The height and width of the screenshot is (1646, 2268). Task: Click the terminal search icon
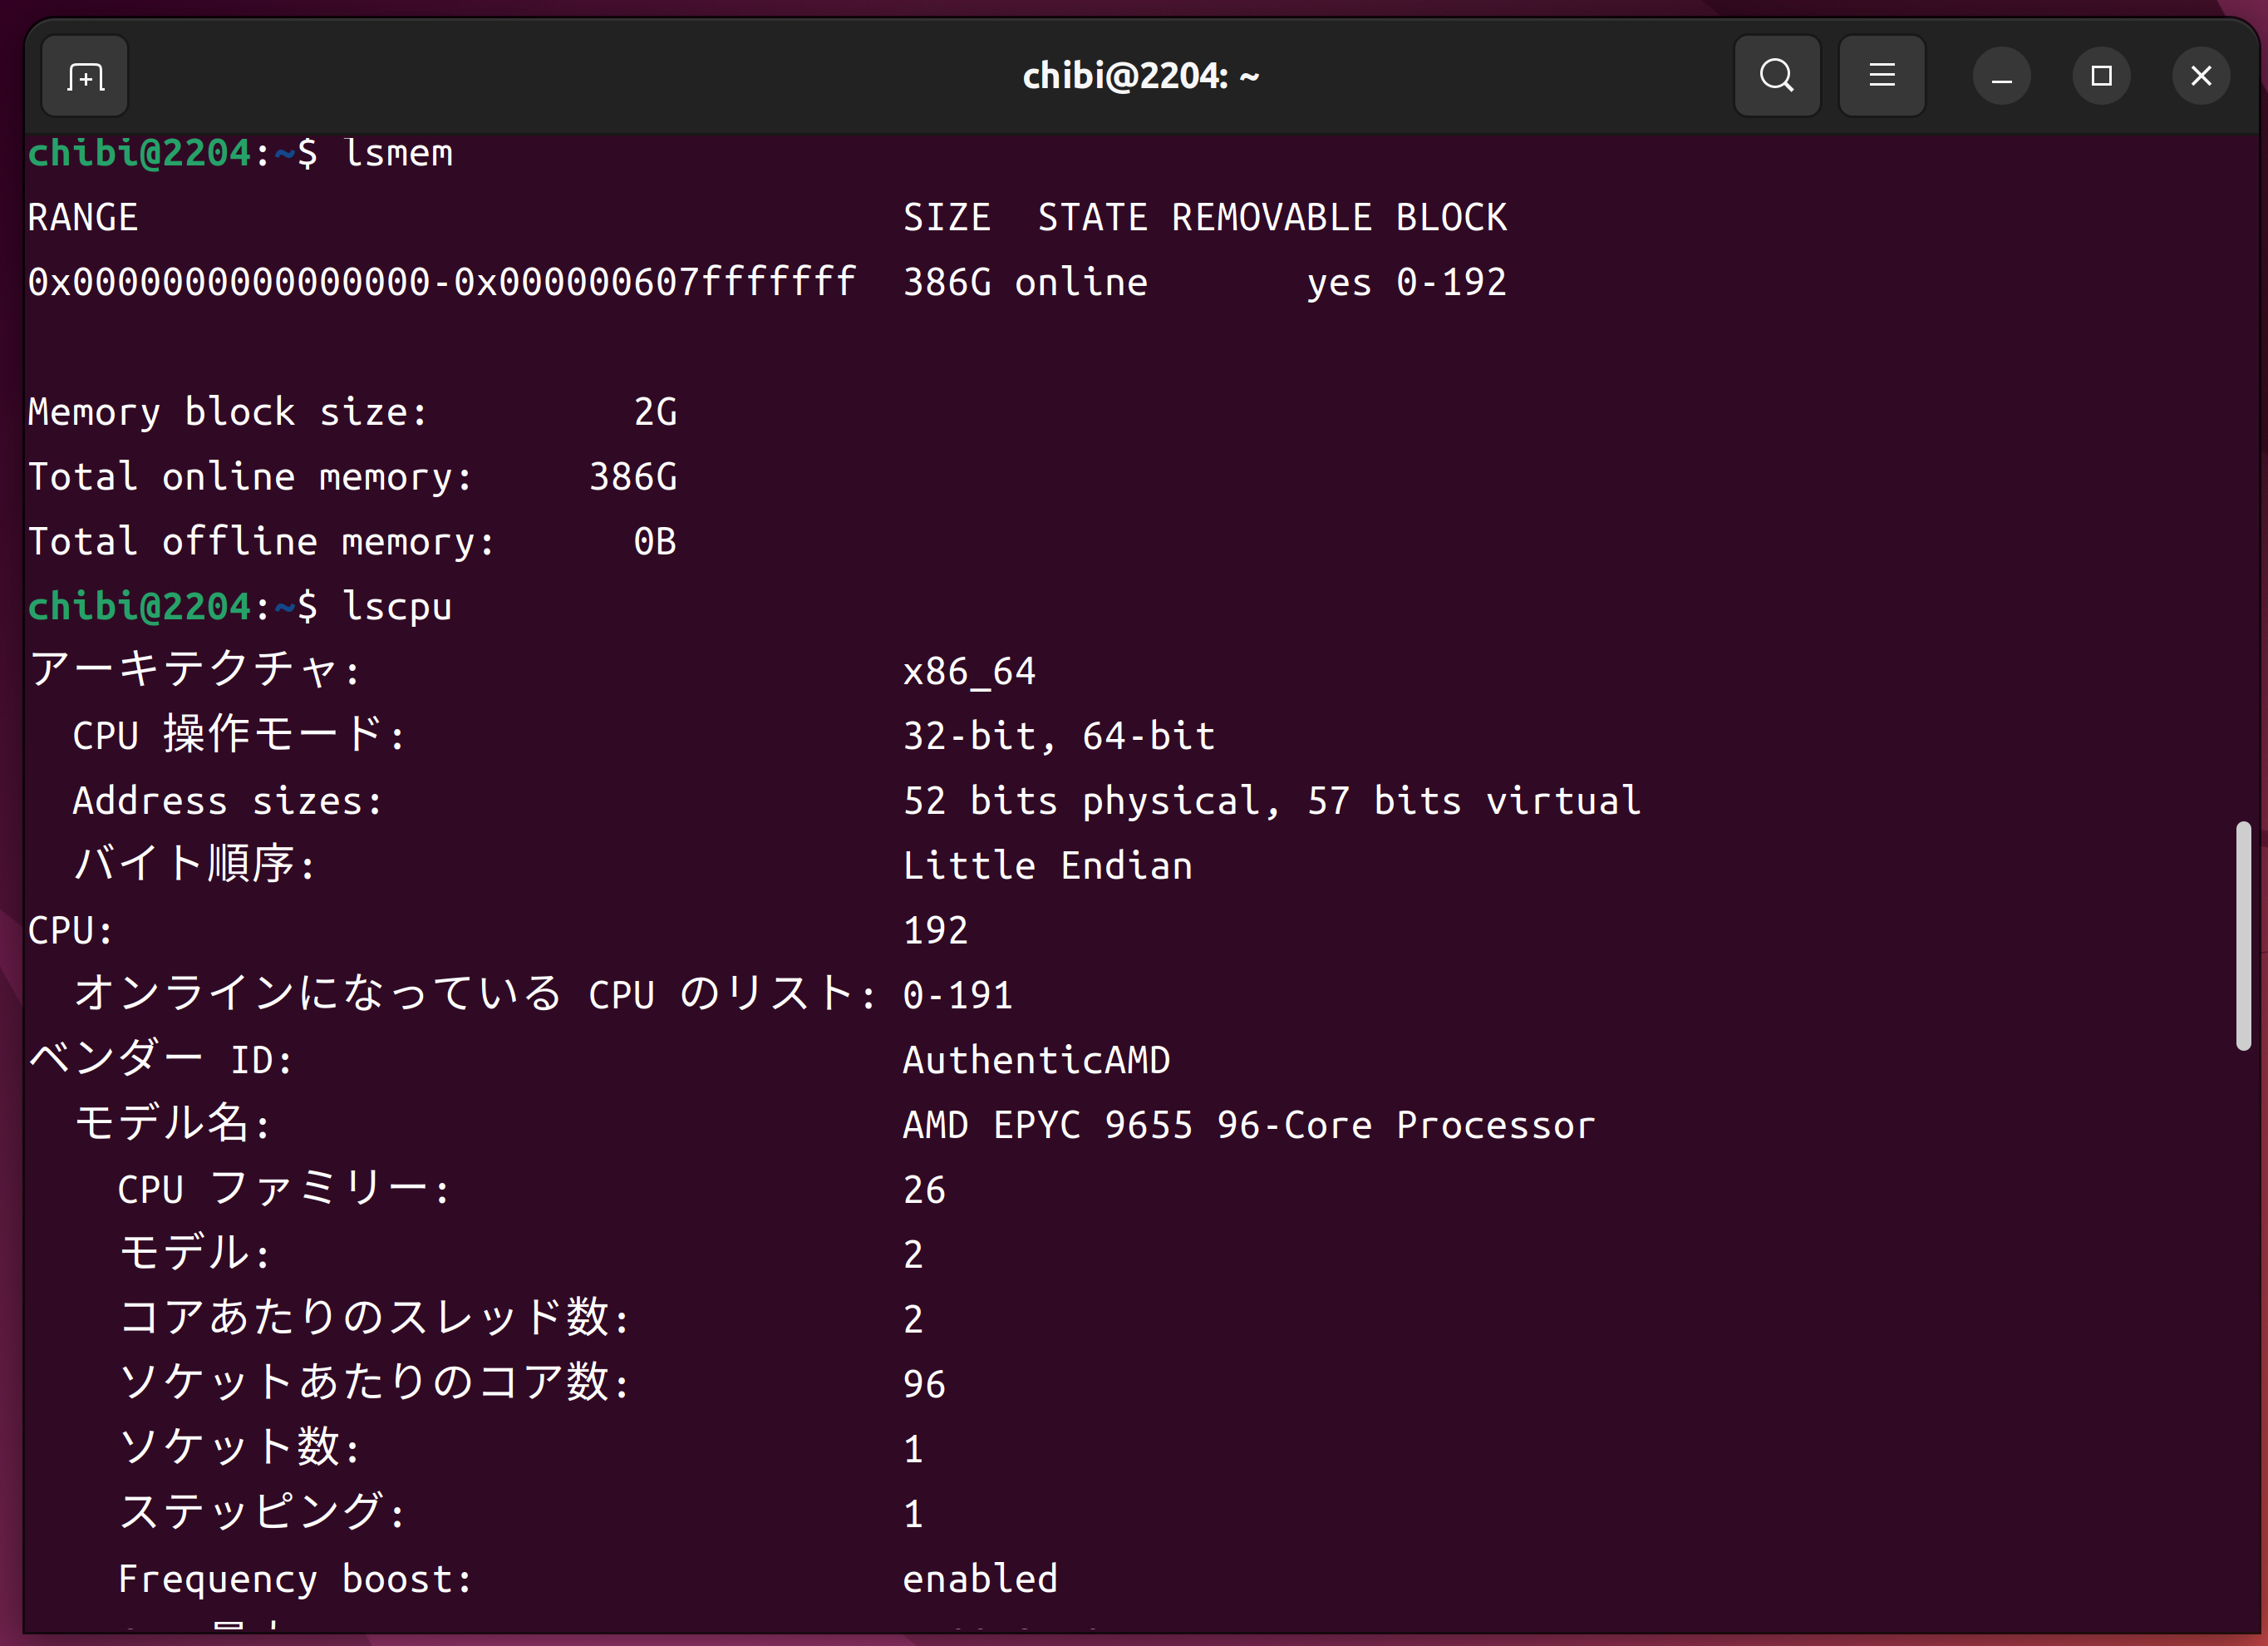1776,76
